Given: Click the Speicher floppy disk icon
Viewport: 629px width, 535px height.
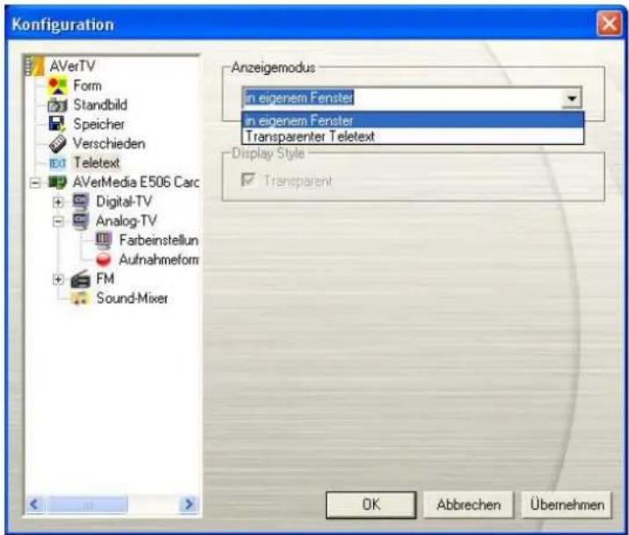Looking at the screenshot, I should [x=57, y=125].
